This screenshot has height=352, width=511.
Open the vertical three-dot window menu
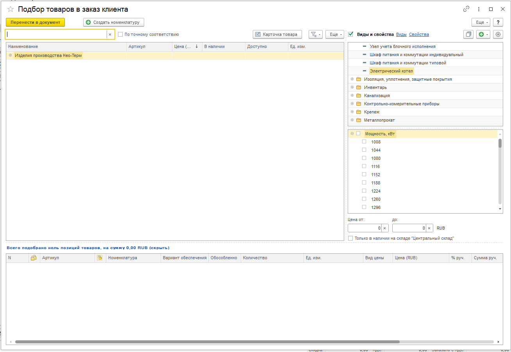(479, 9)
